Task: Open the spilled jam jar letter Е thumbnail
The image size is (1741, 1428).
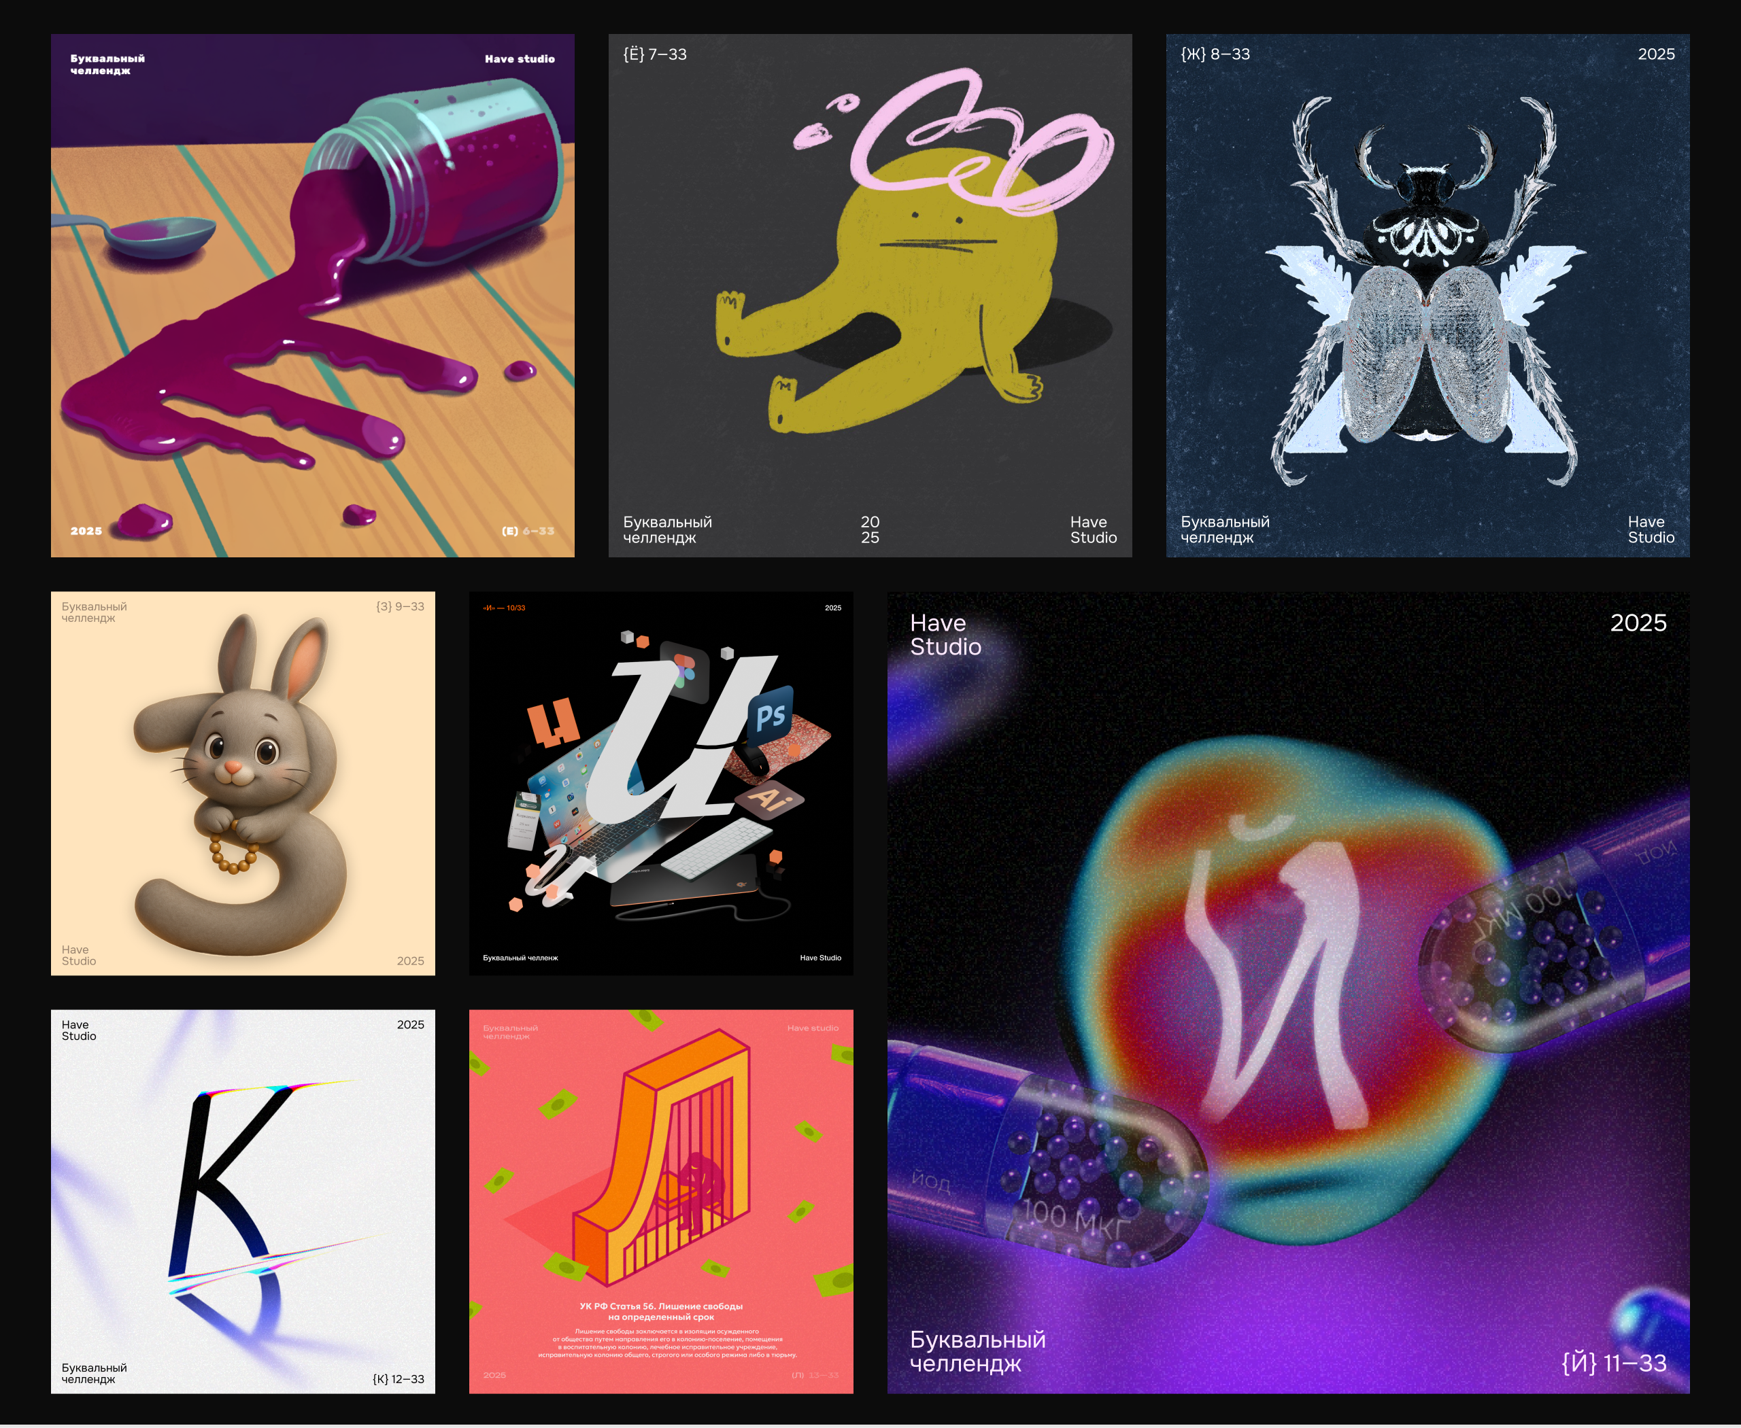Action: coord(312,295)
